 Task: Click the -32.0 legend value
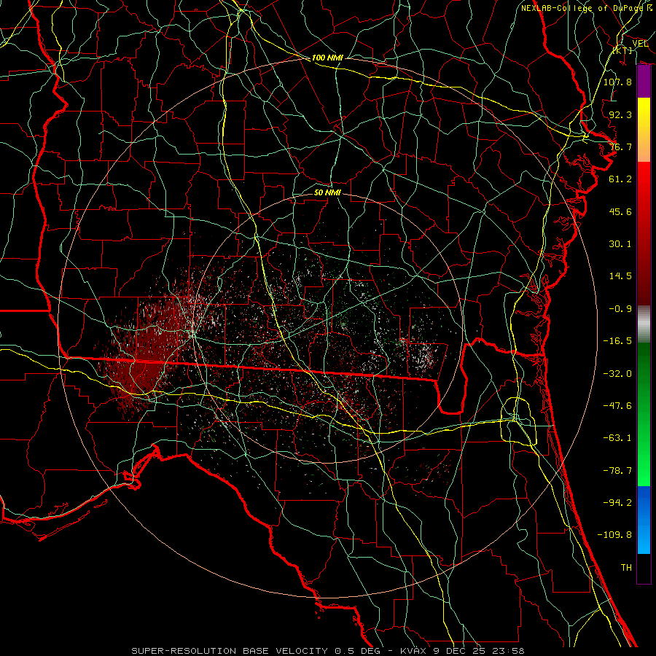[x=617, y=374]
